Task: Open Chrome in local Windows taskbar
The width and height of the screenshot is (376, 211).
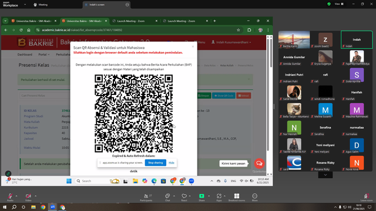Action: coord(43,207)
